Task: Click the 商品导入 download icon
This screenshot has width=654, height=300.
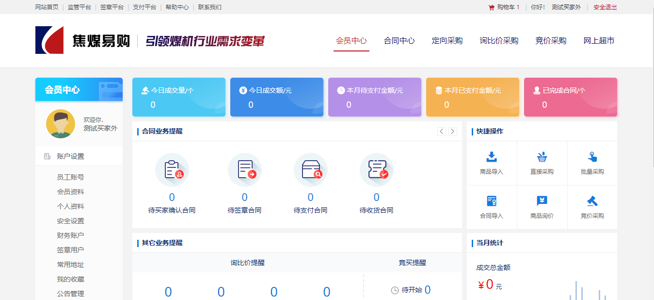Action: [492, 157]
